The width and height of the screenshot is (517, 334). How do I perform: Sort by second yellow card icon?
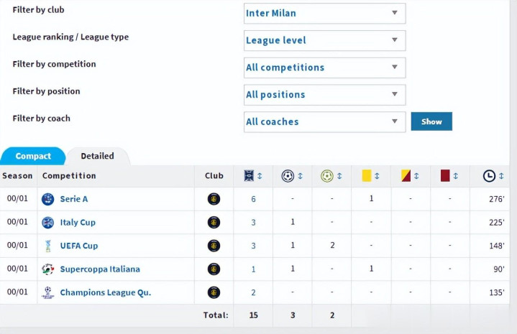pyautogui.click(x=406, y=175)
